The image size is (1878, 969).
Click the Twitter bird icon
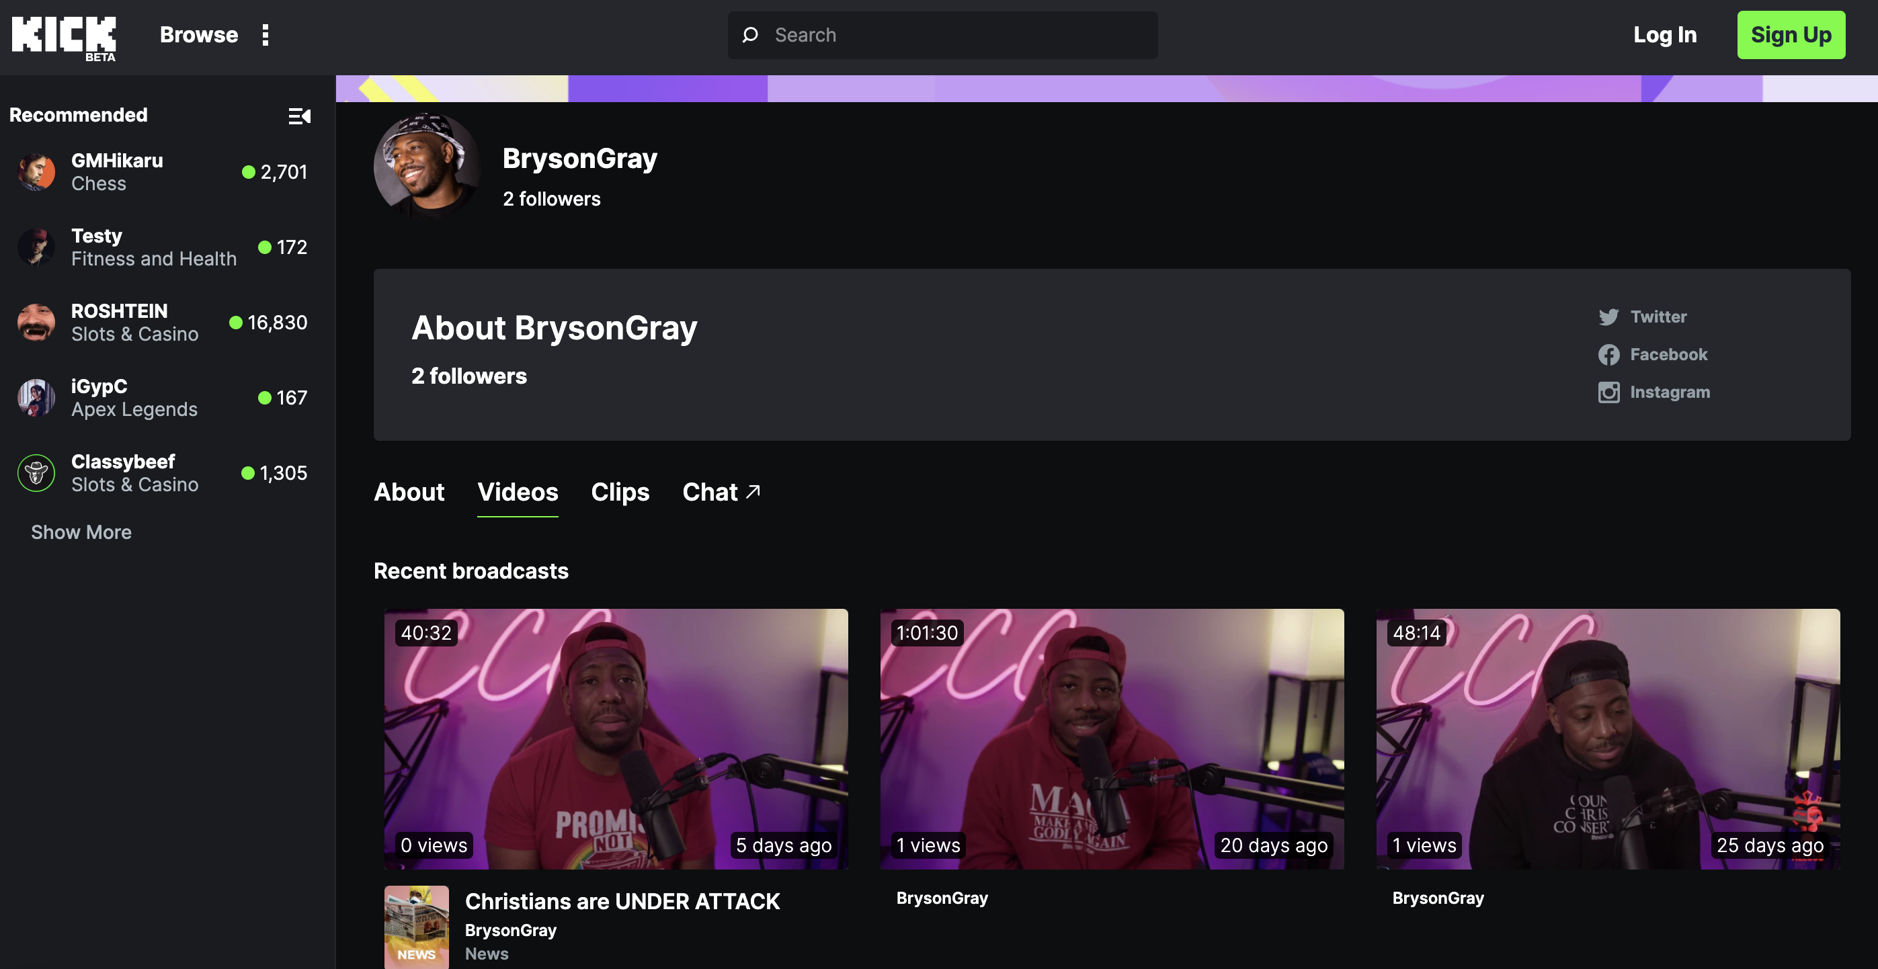pyautogui.click(x=1608, y=317)
